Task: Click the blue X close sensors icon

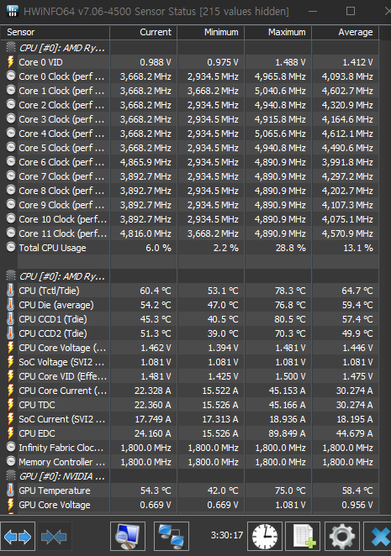Action: tap(378, 537)
